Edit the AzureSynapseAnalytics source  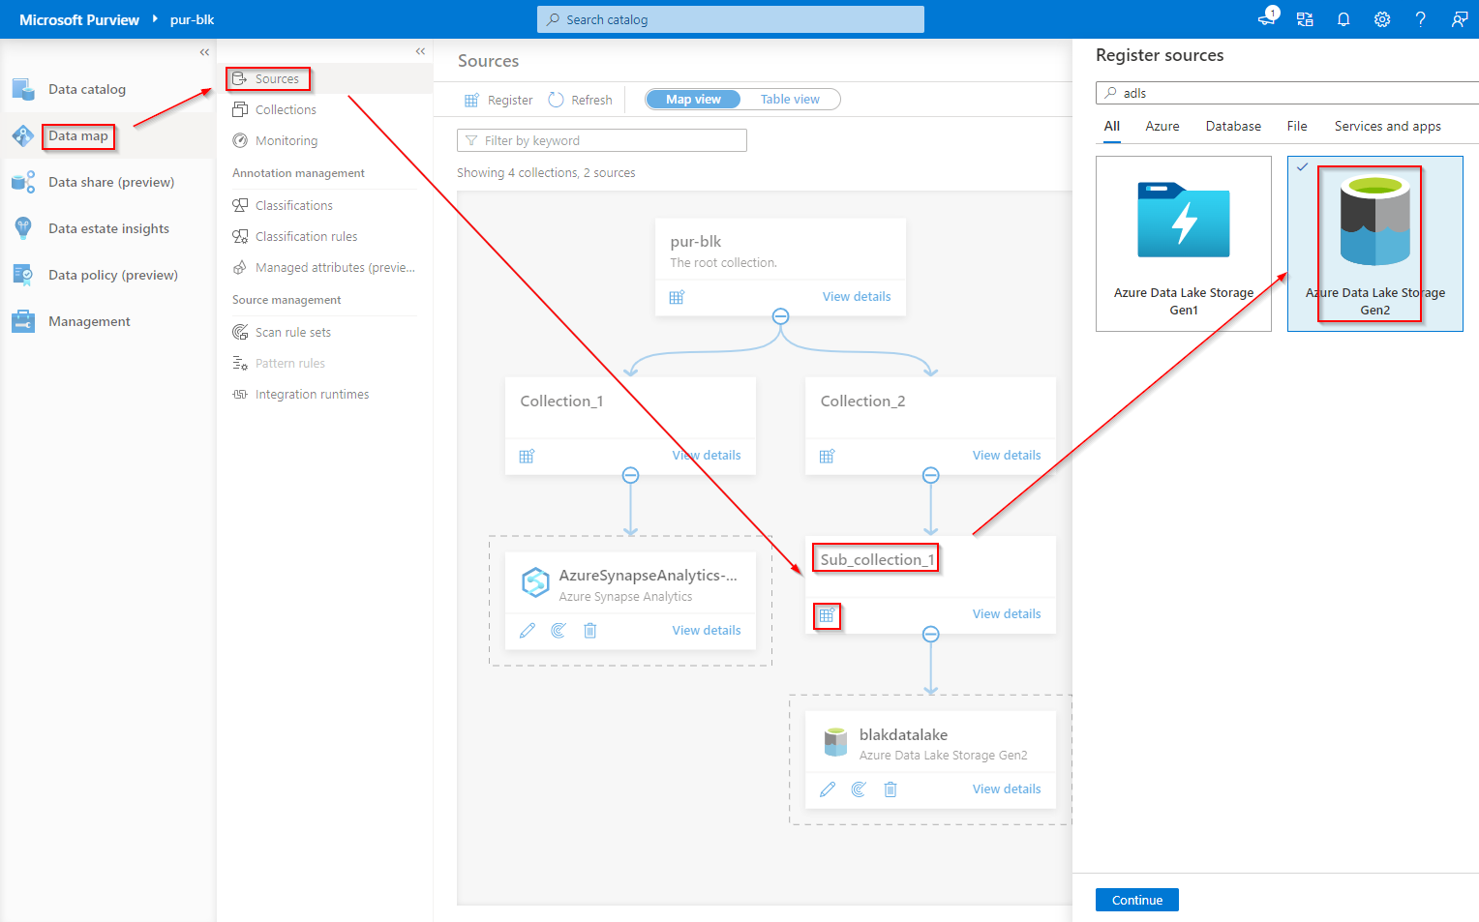pos(528,631)
